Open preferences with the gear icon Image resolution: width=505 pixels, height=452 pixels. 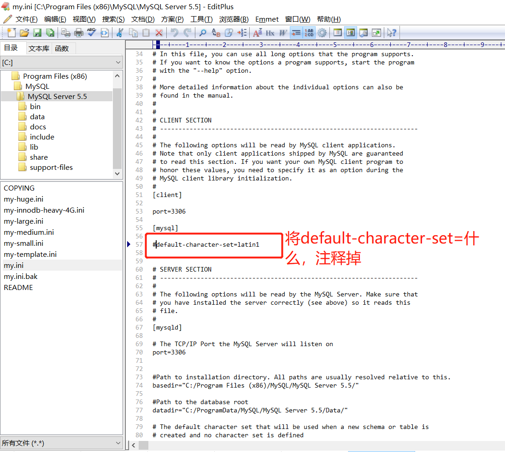(322, 33)
